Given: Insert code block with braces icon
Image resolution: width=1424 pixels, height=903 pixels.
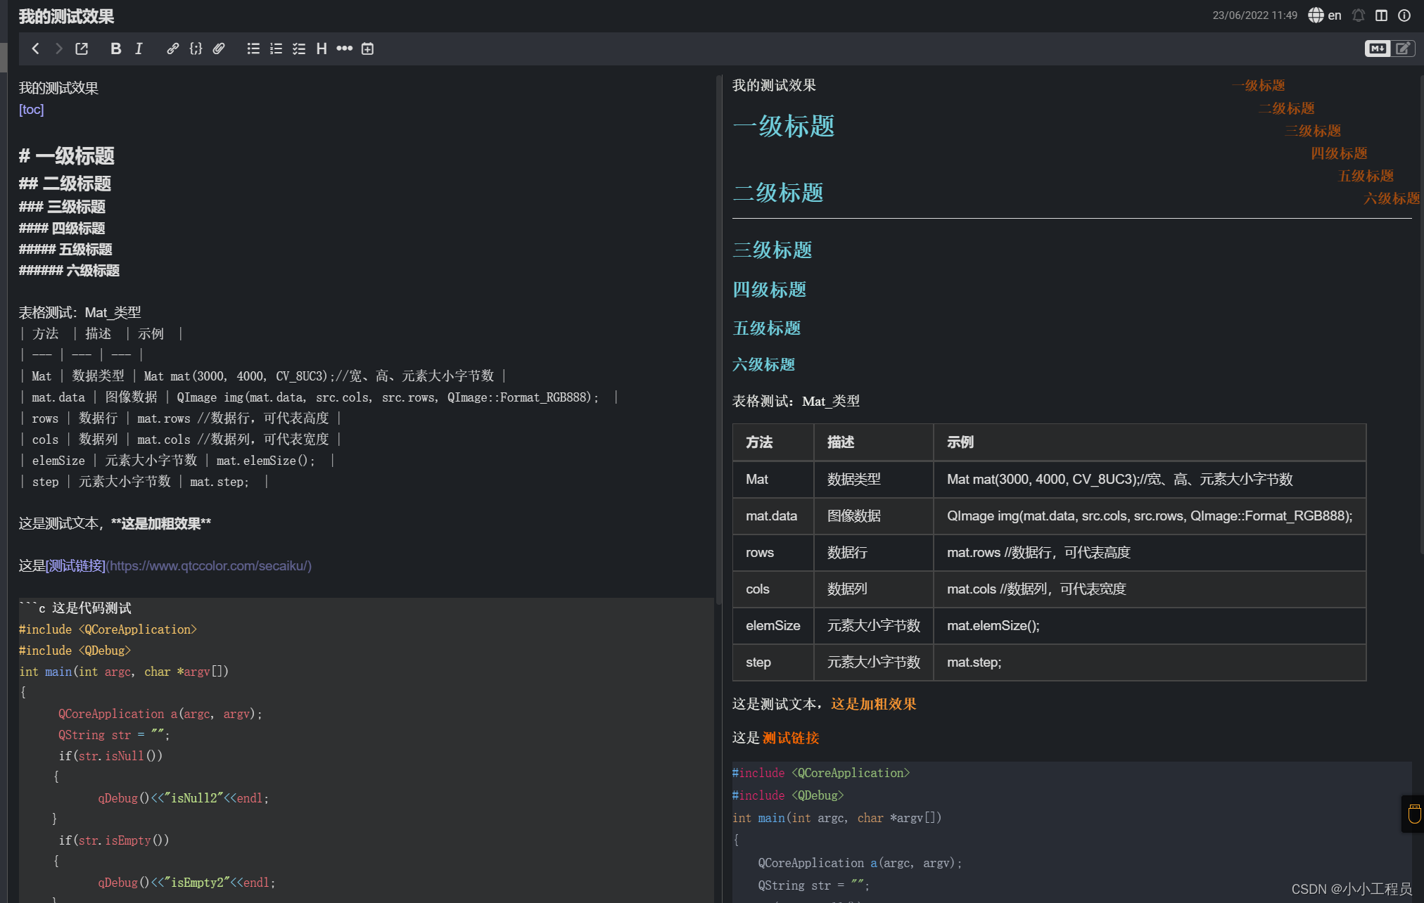Looking at the screenshot, I should tap(196, 49).
